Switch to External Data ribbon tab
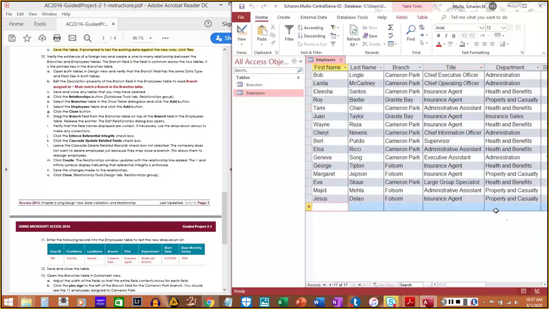 (x=314, y=17)
